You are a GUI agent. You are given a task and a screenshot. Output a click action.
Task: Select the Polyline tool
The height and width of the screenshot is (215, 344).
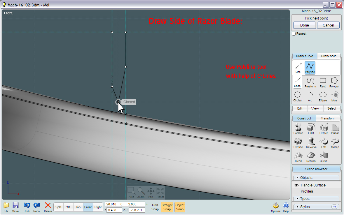[x=310, y=68]
